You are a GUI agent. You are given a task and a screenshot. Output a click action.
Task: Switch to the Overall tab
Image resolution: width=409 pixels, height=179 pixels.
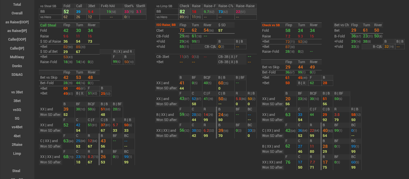[x=17, y=13]
